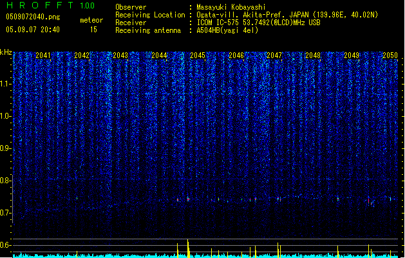The width and height of the screenshot is (405, 258).
Task: Click the 2042 time marker
Action: pyautogui.click(x=82, y=55)
